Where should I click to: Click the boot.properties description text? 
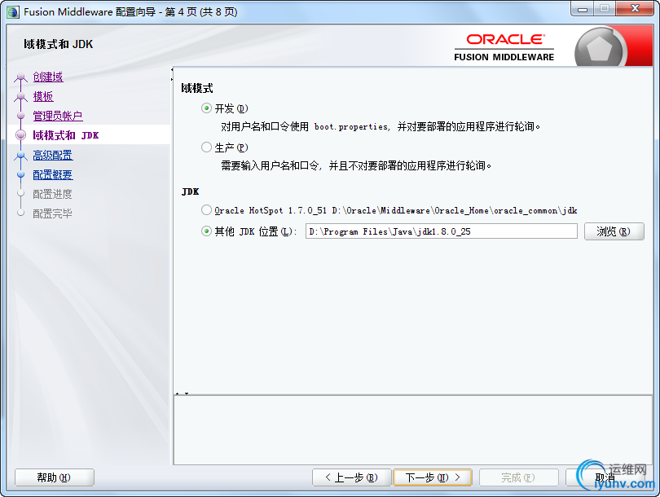point(381,126)
